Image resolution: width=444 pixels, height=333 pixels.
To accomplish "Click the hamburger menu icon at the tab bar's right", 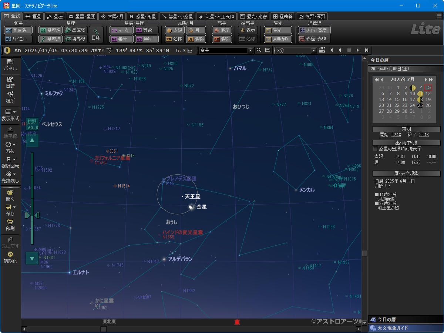I will [439, 16].
